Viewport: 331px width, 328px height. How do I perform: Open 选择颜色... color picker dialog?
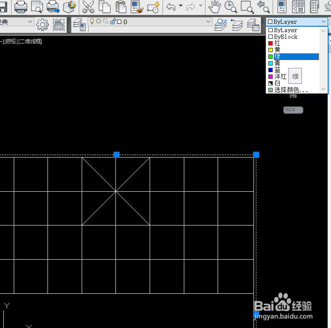coord(293,90)
